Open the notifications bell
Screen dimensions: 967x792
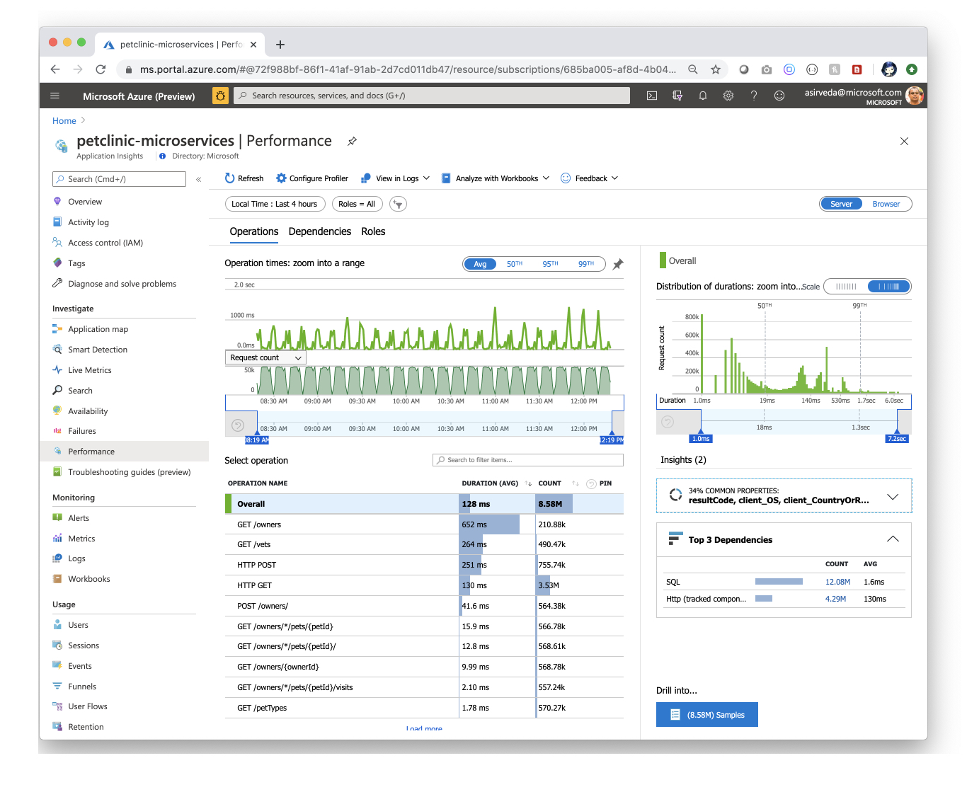pyautogui.click(x=703, y=96)
